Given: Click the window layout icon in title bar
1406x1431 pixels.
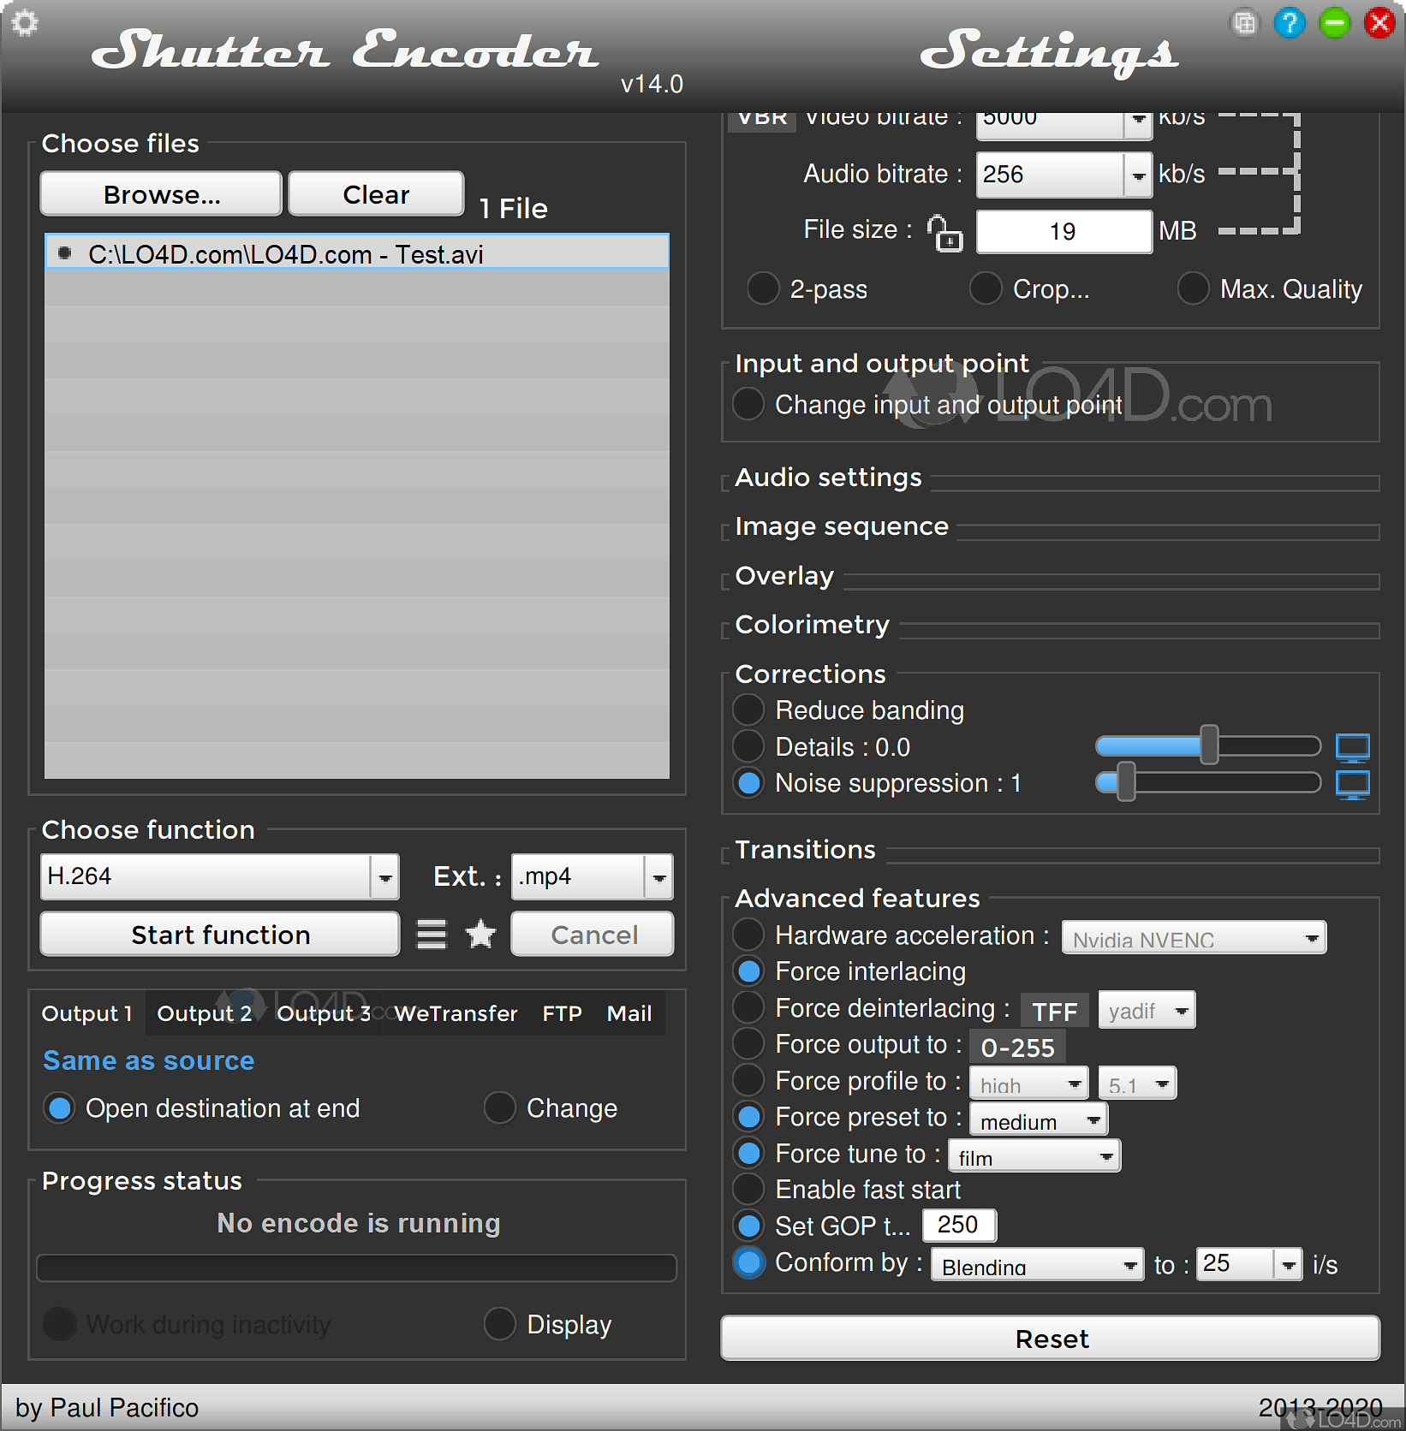Looking at the screenshot, I should click(1245, 22).
